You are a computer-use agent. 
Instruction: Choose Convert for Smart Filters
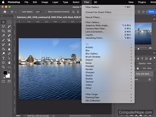108,12
